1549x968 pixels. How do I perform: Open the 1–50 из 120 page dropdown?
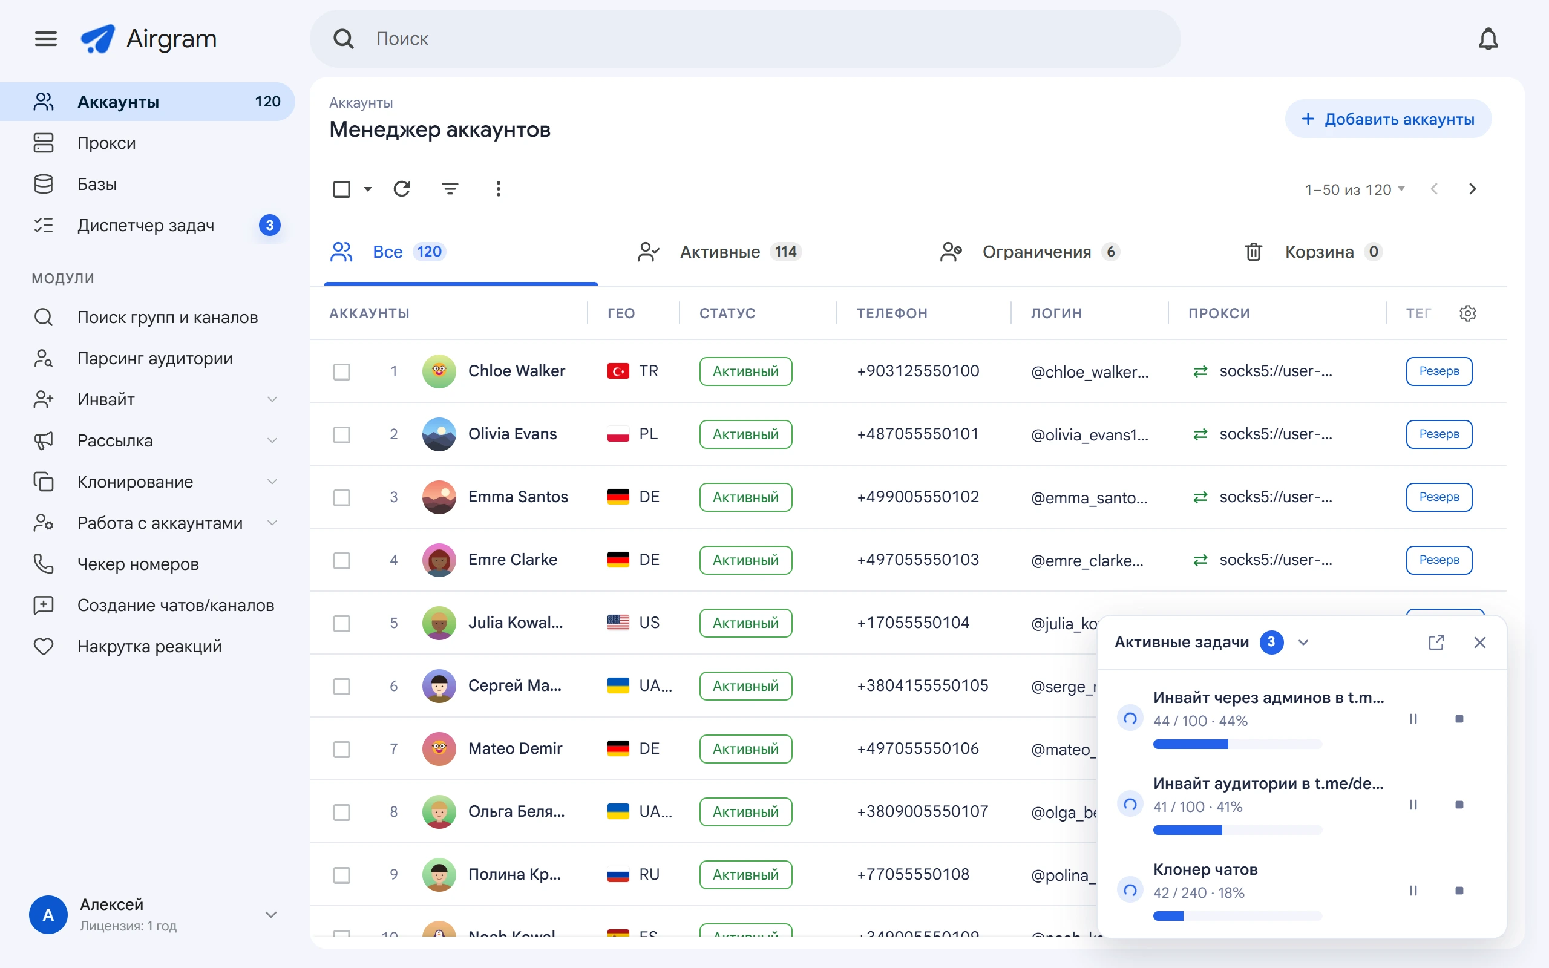pyautogui.click(x=1354, y=189)
